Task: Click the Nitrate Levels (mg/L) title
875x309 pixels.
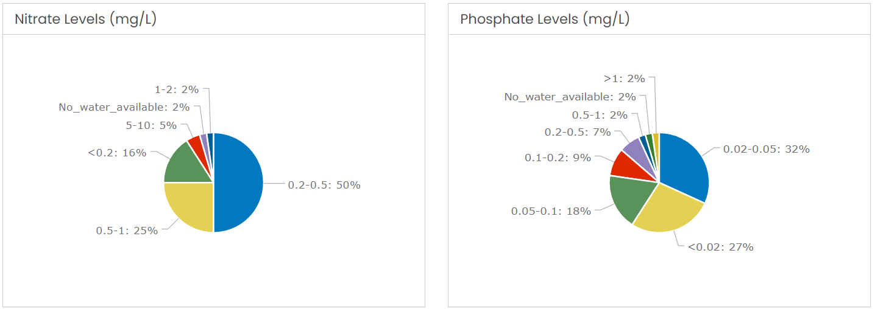Action: click(x=85, y=19)
